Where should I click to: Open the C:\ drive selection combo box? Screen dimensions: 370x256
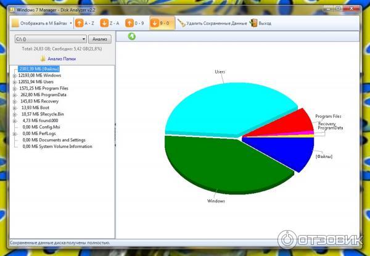point(51,38)
